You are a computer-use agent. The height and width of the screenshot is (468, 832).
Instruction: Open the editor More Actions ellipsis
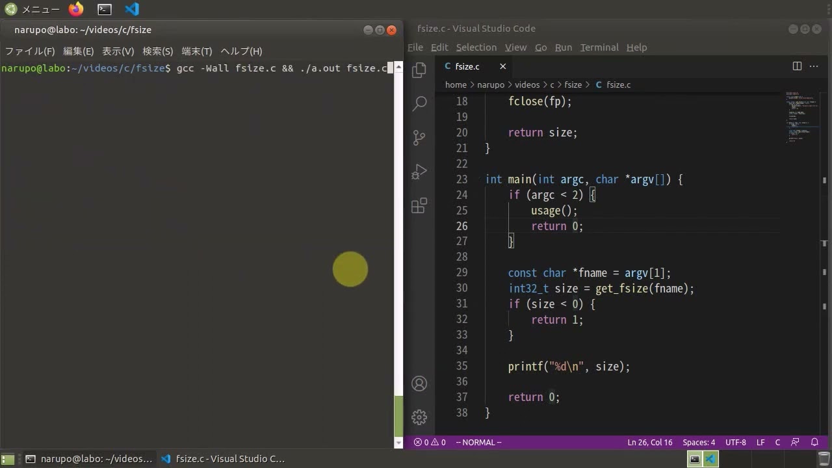(814, 66)
